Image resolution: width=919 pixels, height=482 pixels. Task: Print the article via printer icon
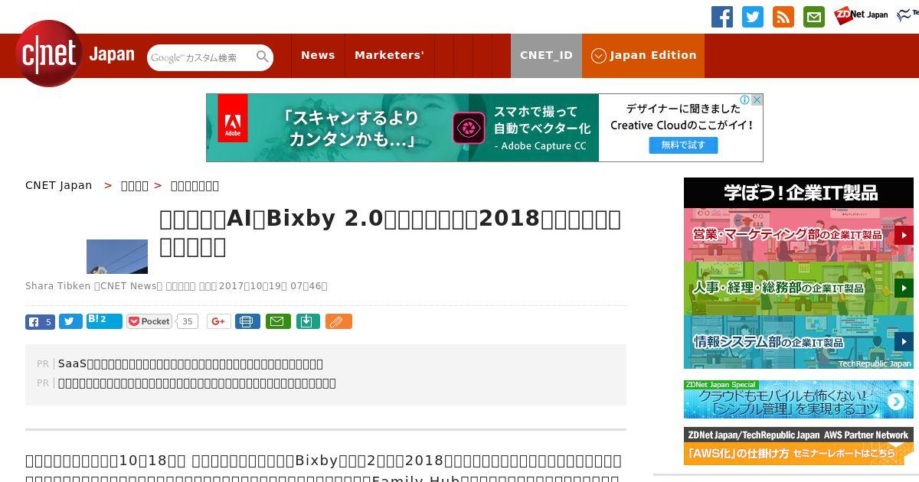click(x=247, y=322)
